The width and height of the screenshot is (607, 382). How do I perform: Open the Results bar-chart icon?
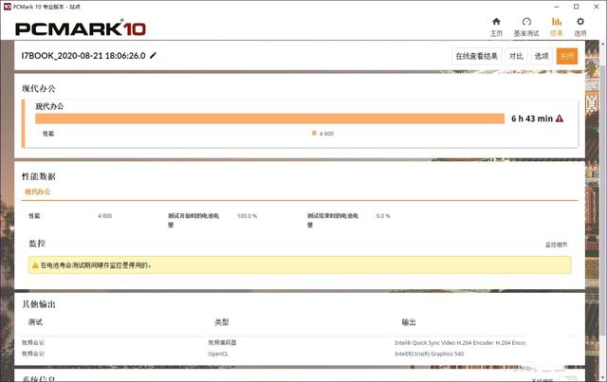click(557, 22)
